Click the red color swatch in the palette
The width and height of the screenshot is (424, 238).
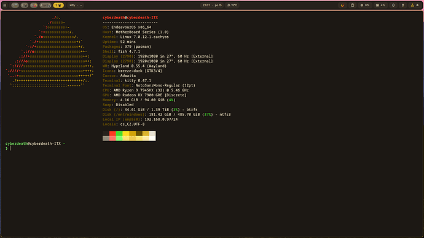(112, 134)
